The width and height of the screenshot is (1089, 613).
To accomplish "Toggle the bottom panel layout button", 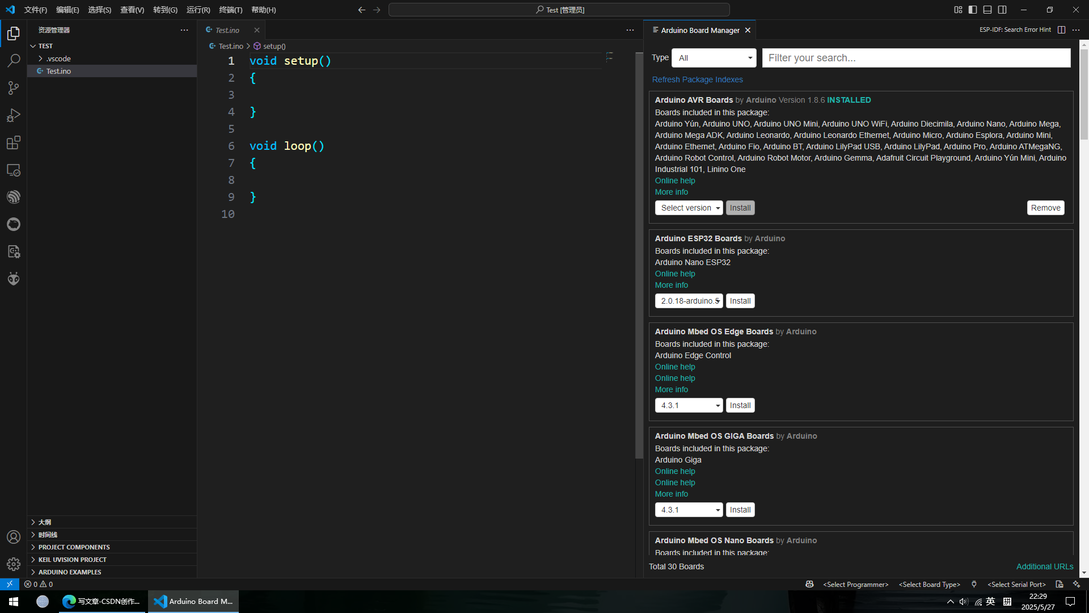I will pyautogui.click(x=987, y=10).
